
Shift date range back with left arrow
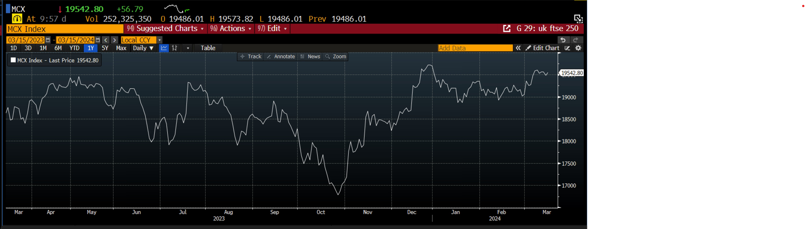(x=106, y=40)
